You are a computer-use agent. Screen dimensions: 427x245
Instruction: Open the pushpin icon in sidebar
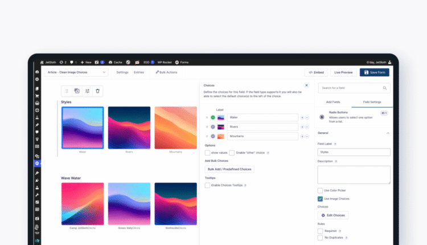tap(37, 125)
